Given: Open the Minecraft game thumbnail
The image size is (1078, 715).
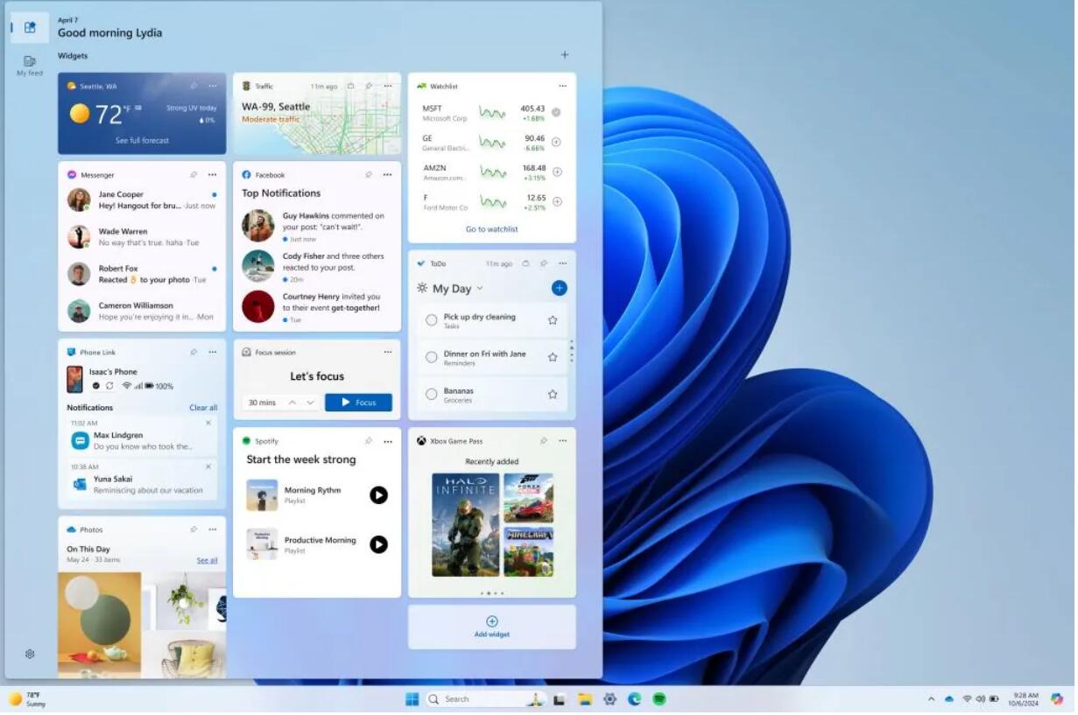Looking at the screenshot, I should [x=531, y=553].
